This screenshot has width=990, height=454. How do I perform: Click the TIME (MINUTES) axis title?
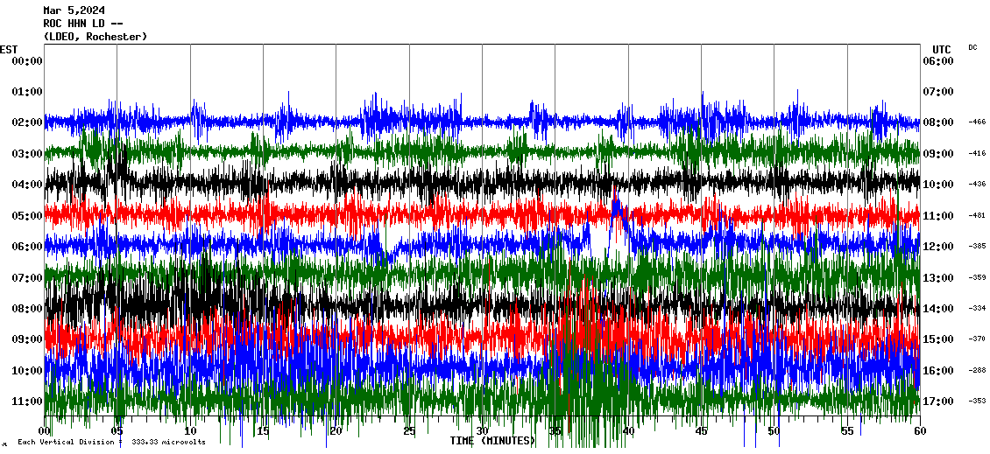coord(492,441)
